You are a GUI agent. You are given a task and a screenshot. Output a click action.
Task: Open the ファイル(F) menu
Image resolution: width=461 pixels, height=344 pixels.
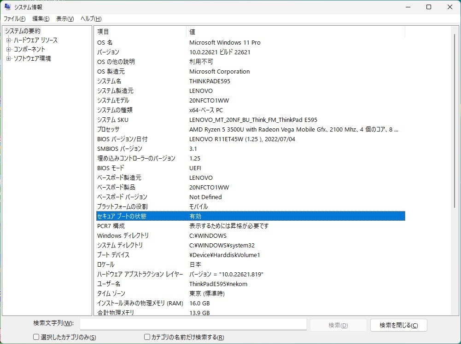[14, 19]
